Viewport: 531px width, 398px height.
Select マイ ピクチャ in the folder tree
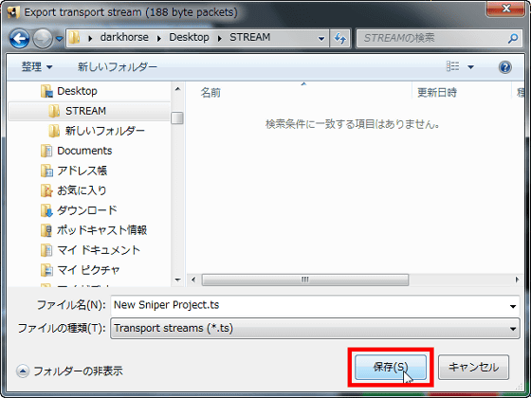(x=88, y=270)
